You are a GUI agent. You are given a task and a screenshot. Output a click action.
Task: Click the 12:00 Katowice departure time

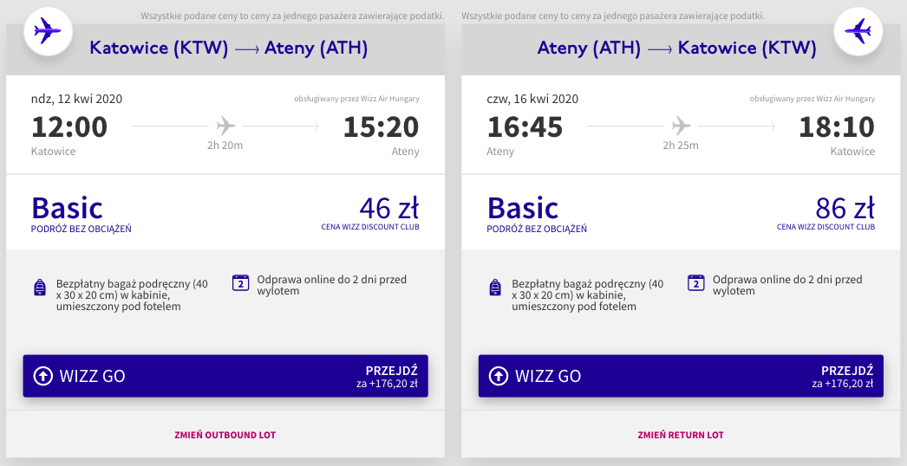coord(69,127)
